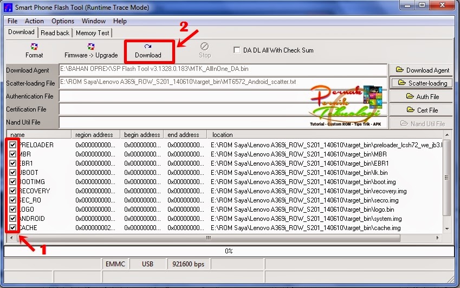
Task: Select the secro.img location path
Action: point(304,200)
